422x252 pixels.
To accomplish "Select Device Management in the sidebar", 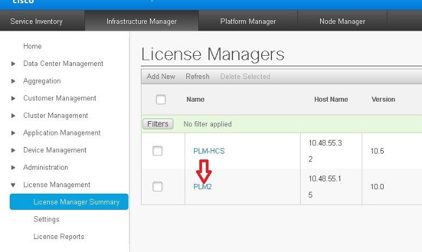I will [x=55, y=150].
